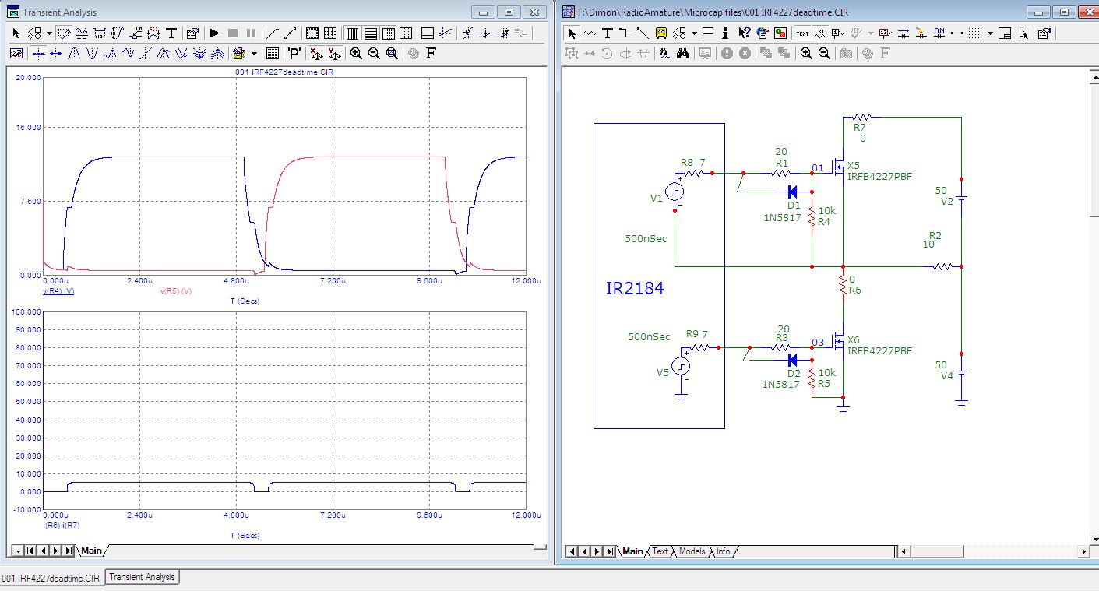
Task: Zoom in on schematic with magnifier plus
Action: click(806, 54)
